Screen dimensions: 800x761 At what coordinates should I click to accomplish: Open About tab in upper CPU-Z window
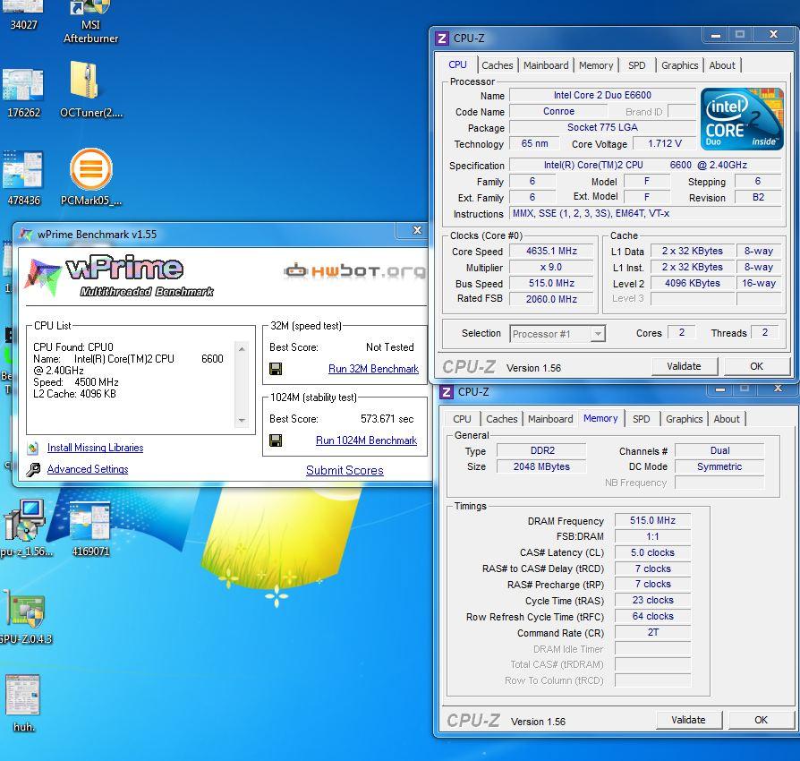coord(722,65)
